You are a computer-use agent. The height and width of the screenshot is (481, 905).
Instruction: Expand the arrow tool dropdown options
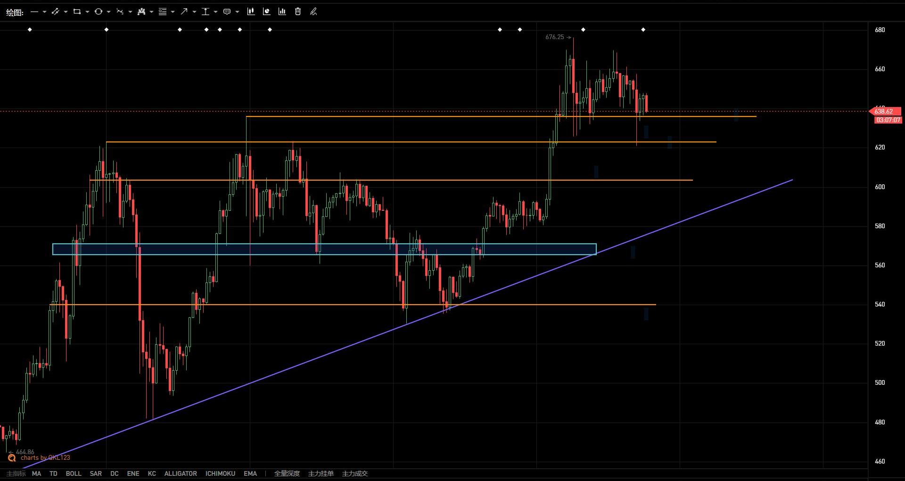pyautogui.click(x=194, y=12)
